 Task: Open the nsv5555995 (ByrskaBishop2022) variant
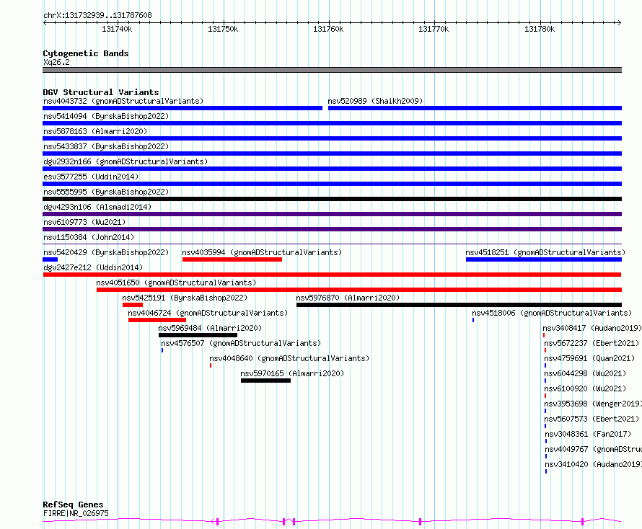[106, 192]
